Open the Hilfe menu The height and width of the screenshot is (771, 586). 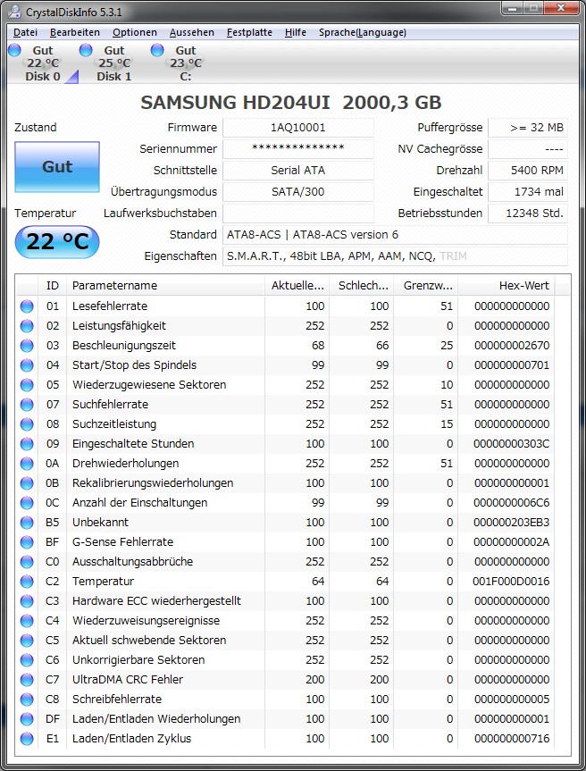(x=296, y=32)
